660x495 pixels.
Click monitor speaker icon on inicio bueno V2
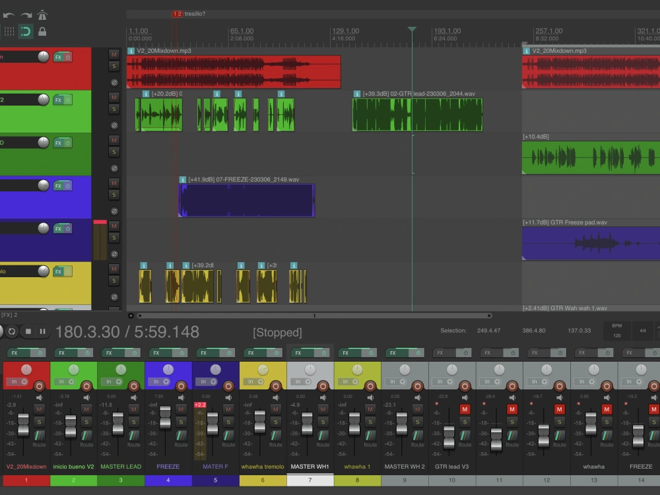86,397
